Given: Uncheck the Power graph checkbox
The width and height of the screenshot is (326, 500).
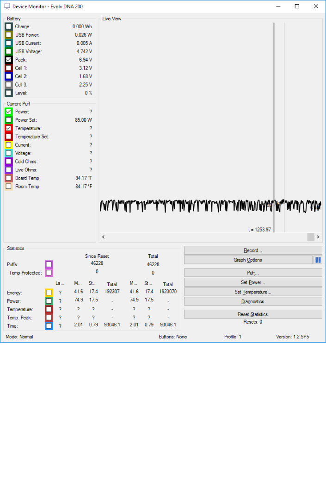Looking at the screenshot, I should 9,112.
